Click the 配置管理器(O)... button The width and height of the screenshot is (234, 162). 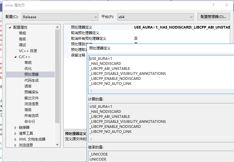tap(213, 17)
